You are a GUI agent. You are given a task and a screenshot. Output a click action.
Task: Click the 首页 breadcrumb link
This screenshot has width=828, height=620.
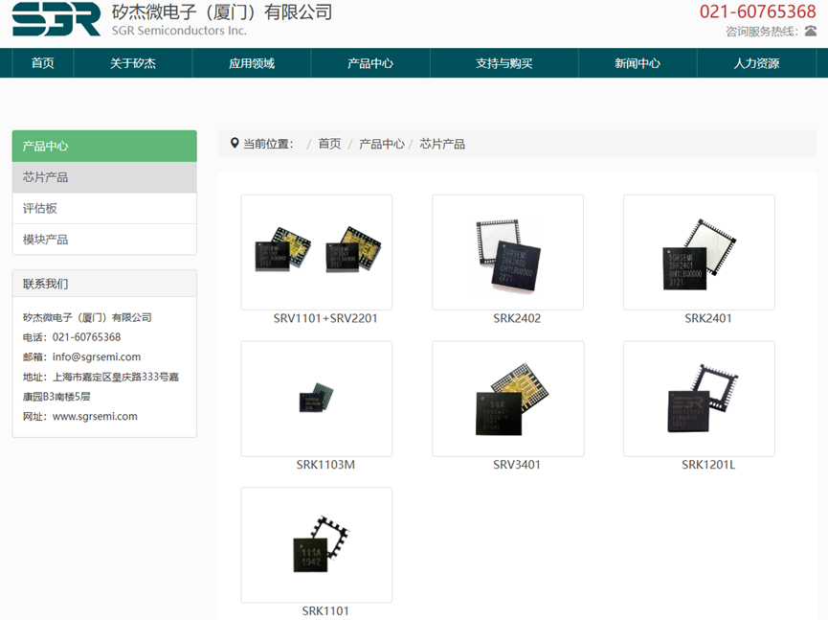pos(329,144)
